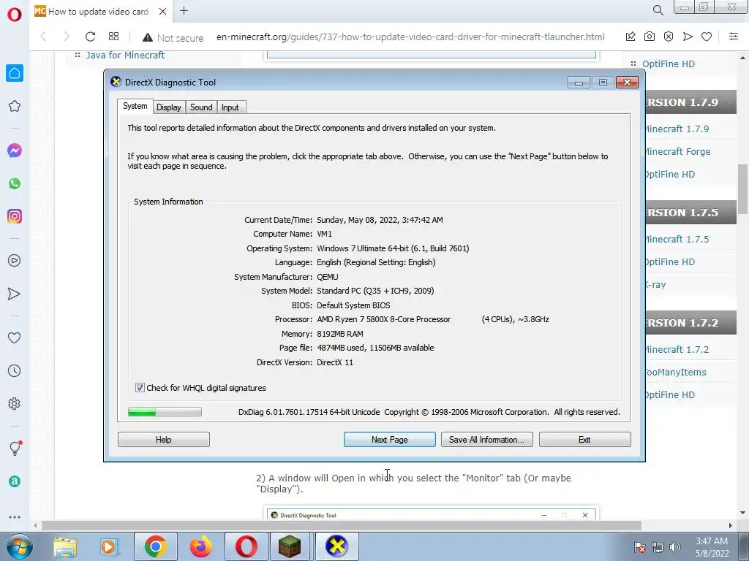Open Speed Dial grid icon in toolbar
The height and width of the screenshot is (561, 749).
(x=113, y=37)
